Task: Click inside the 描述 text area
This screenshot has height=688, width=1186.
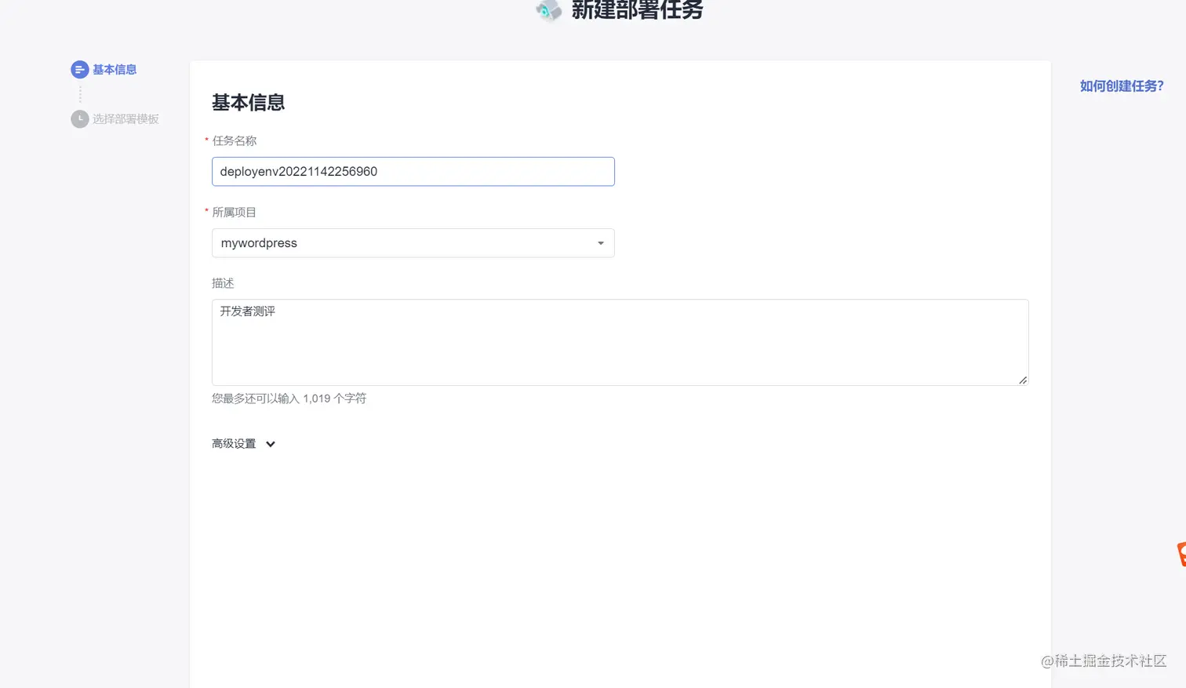Action: 620,342
